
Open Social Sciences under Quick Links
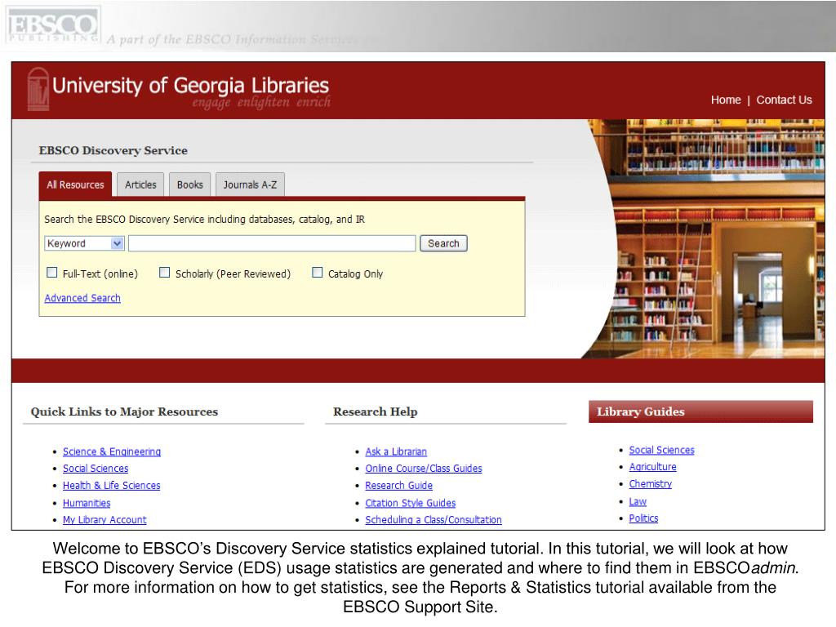coord(96,468)
